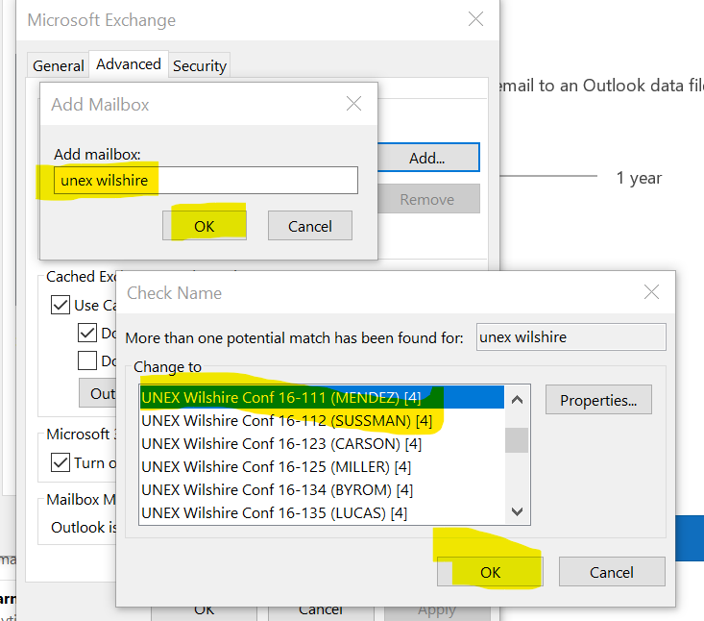704x621 pixels.
Task: Switch to the Security tab
Action: coord(199,65)
